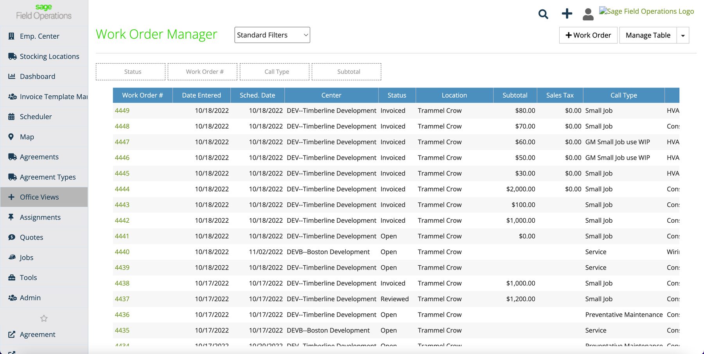Click Preventative Maintenance in row 4436
The image size is (704, 354).
pos(624,315)
